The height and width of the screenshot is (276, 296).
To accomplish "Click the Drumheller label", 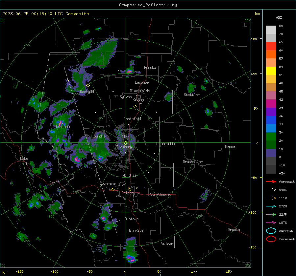I will (x=193, y=162).
